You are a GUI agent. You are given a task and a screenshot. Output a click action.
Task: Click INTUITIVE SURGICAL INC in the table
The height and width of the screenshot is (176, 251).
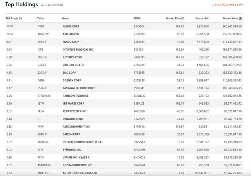78,49
